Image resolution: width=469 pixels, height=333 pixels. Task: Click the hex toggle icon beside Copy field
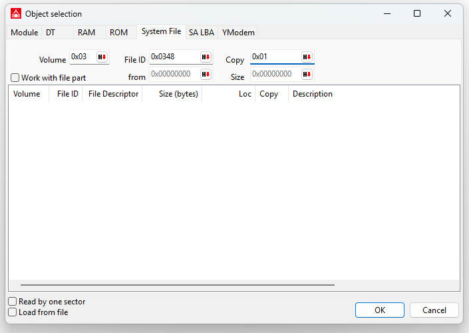pyautogui.click(x=307, y=57)
